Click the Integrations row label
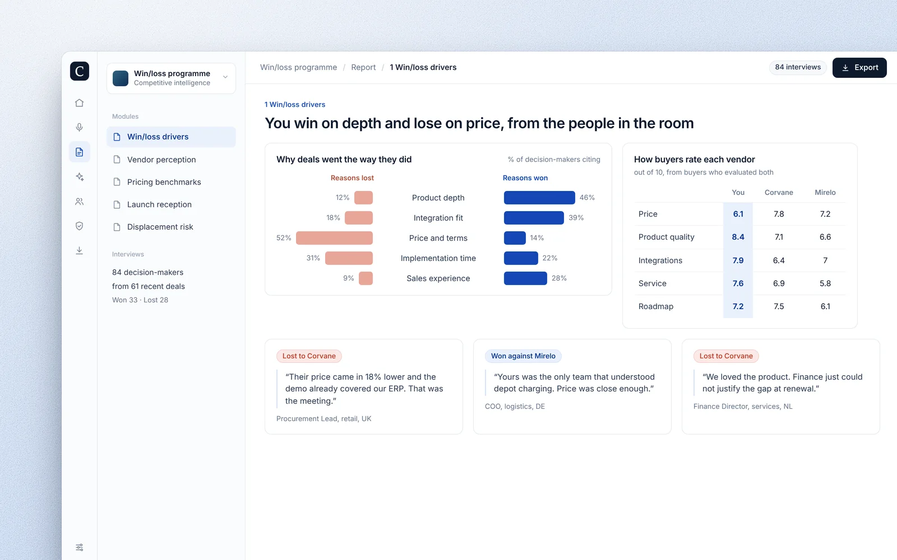The image size is (897, 560). tap(660, 260)
